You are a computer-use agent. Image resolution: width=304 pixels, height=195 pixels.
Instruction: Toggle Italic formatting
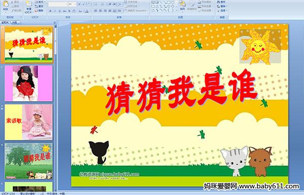coord(55,11)
